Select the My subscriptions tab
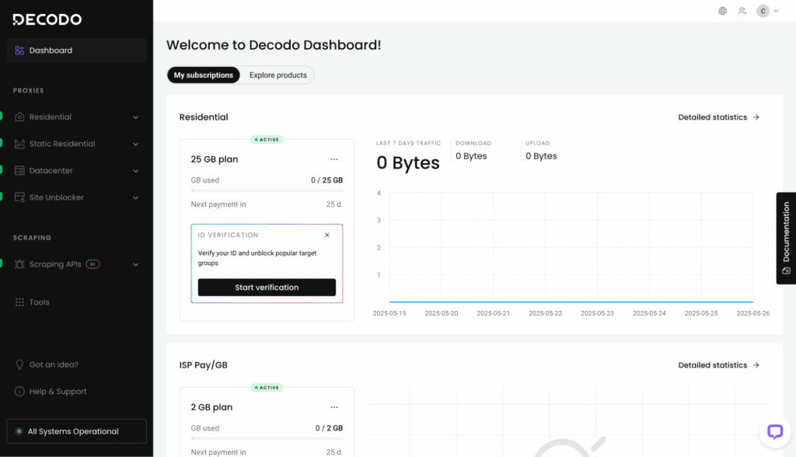 click(x=203, y=75)
